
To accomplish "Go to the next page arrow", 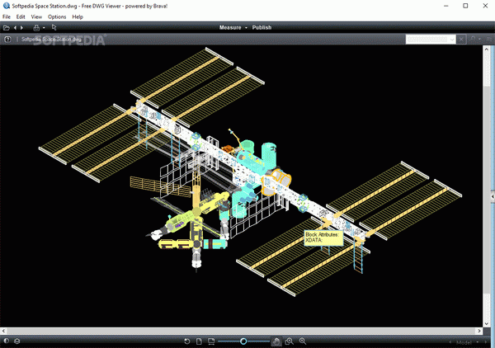I will (x=21, y=28).
